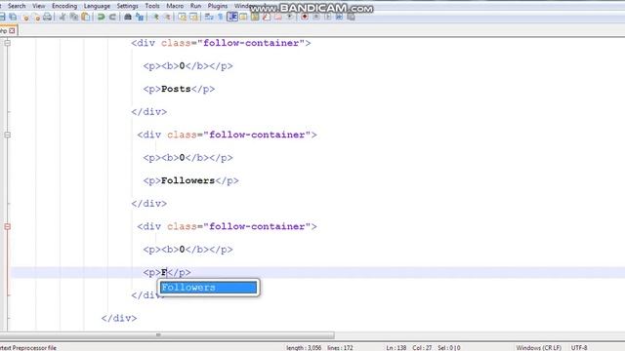Click the Save Recorded Macro icon
Image resolution: width=625 pixels, height=351 pixels.
tap(351, 17)
